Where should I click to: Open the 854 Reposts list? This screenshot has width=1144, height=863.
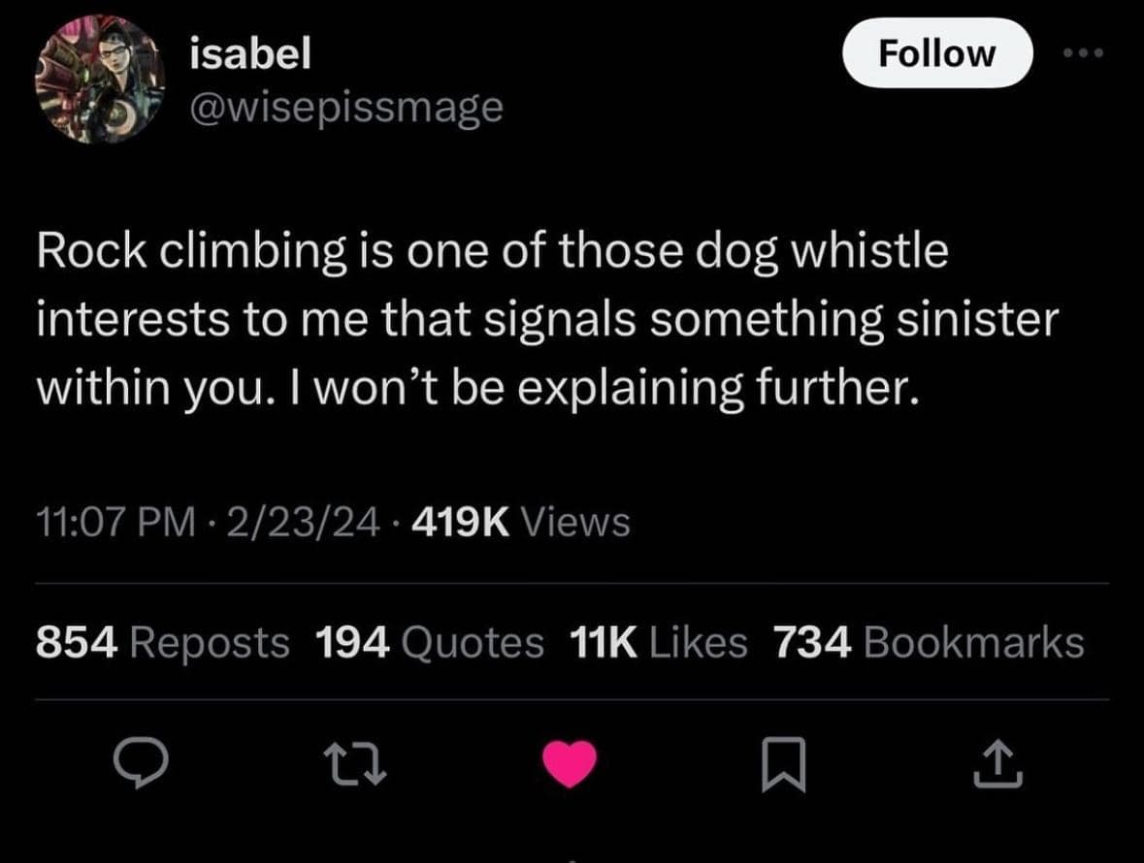[160, 641]
